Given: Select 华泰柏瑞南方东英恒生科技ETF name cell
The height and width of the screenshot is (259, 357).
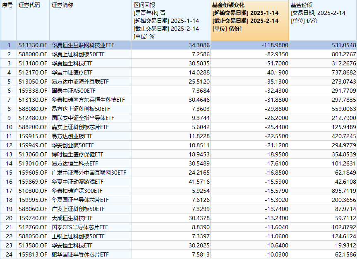Looking at the screenshot, I should [x=91, y=100].
